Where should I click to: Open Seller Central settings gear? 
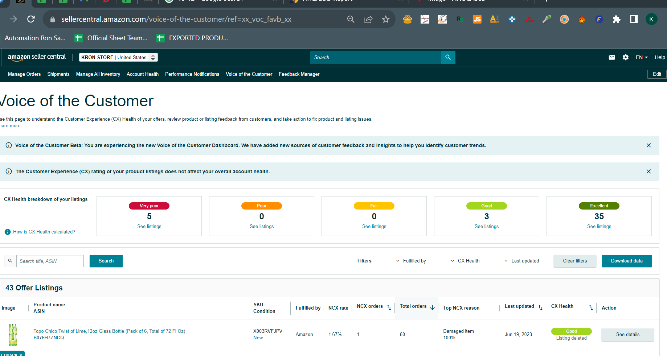pos(626,57)
